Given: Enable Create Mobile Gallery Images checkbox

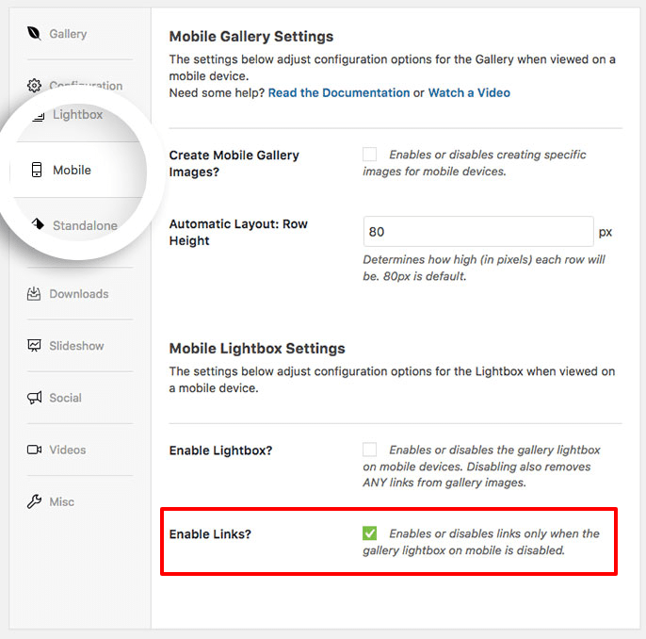Looking at the screenshot, I should click(369, 155).
